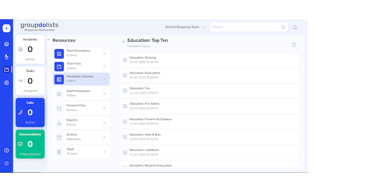This screenshot has width=385, height=192.
Task: Open the Home icon in sidebar
Action: coord(7,44)
